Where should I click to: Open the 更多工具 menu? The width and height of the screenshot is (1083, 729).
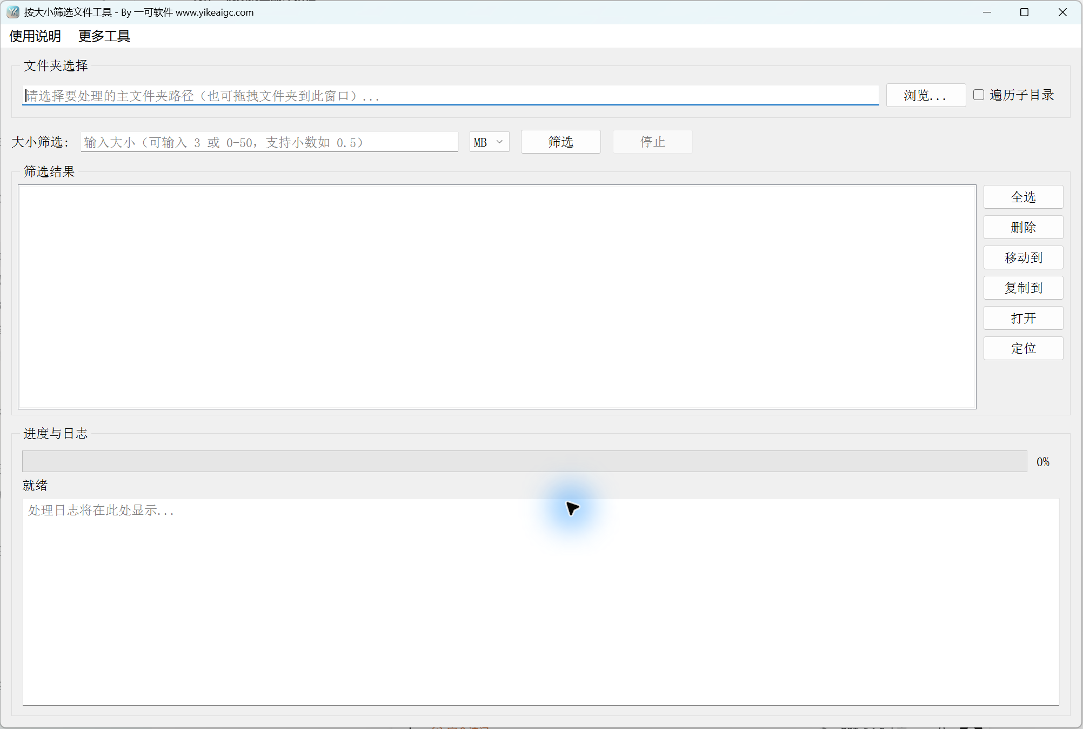104,36
